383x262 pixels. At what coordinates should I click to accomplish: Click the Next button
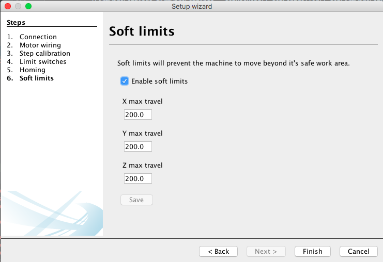coord(266,251)
